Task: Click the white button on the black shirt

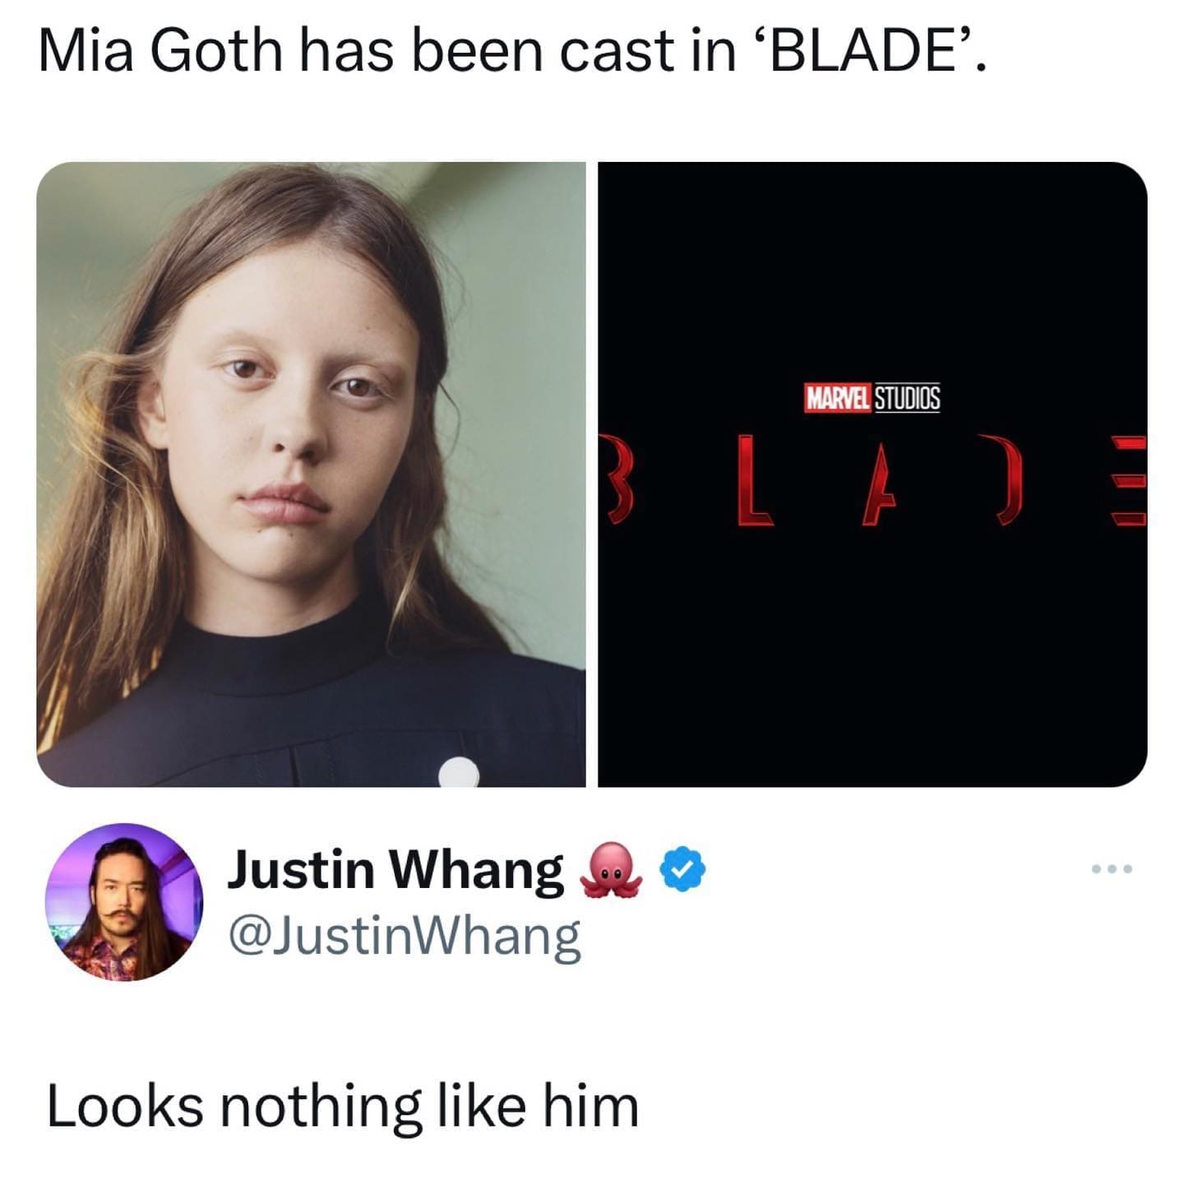Action: 459,772
